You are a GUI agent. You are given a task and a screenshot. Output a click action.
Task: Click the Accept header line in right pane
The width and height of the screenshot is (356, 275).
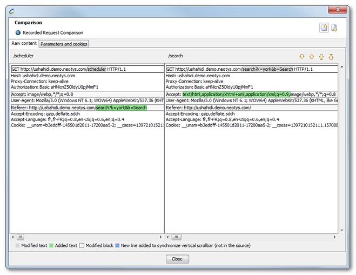pos(251,93)
